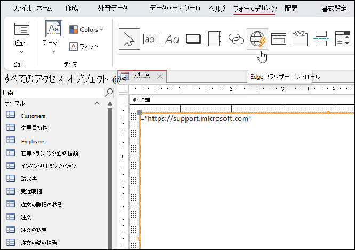Open the ファイル tab
The width and height of the screenshot is (355, 250).
22,9
